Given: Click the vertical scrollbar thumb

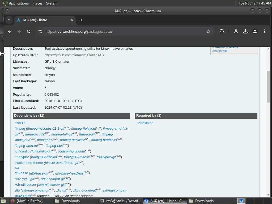Looking at the screenshot, I should tap(268, 87).
